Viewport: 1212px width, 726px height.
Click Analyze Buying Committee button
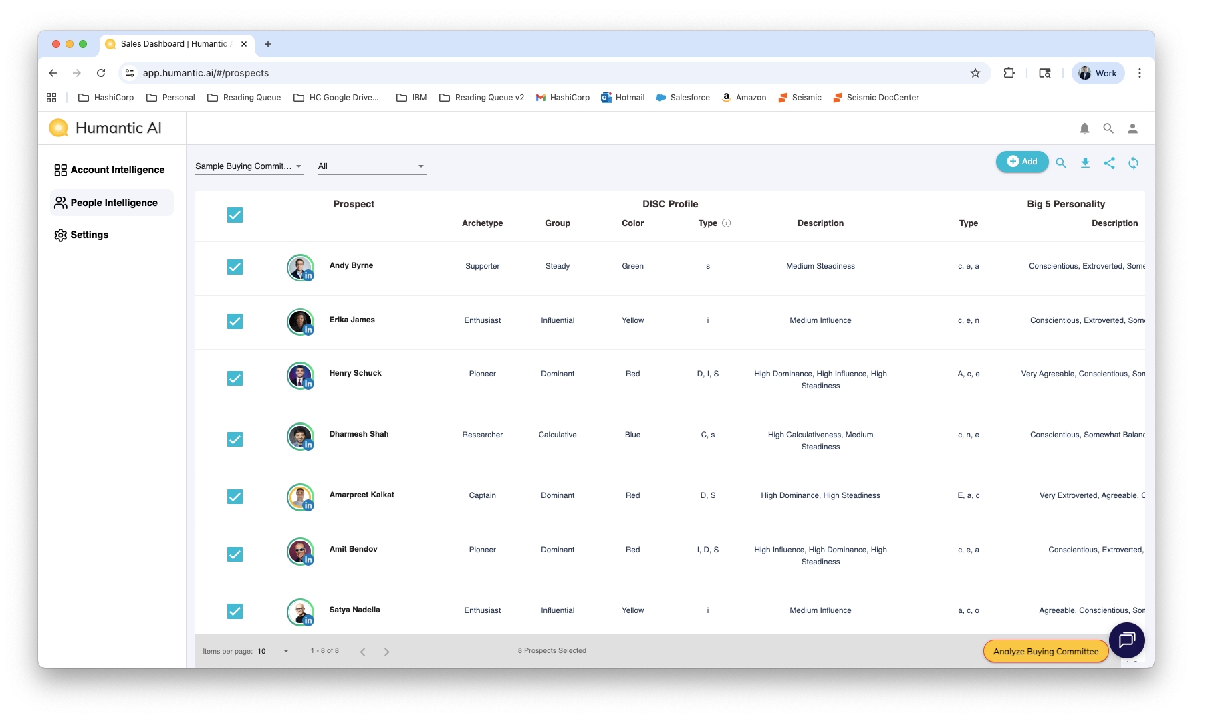[x=1046, y=651]
